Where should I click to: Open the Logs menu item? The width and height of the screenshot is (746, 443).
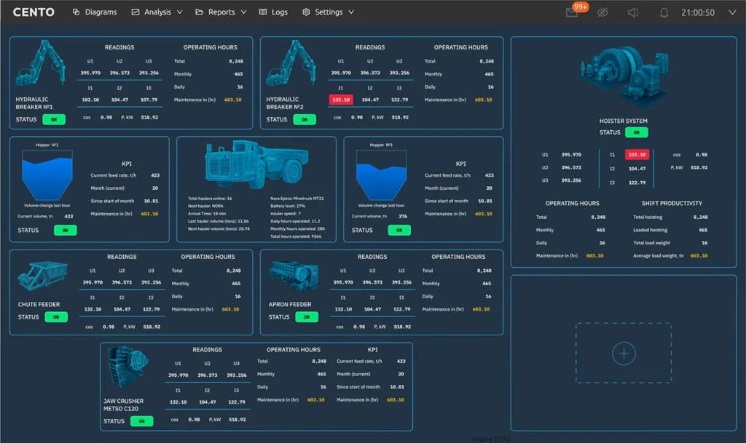pos(273,12)
